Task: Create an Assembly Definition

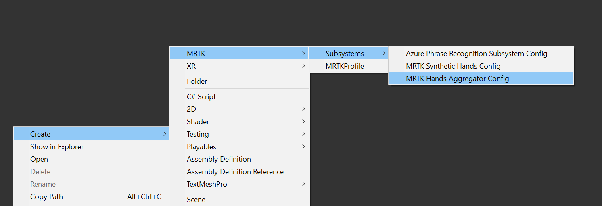Action: point(240,159)
